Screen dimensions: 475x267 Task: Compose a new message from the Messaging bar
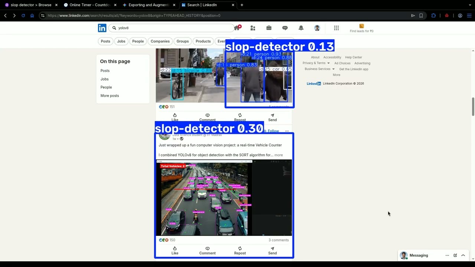pos(455,256)
